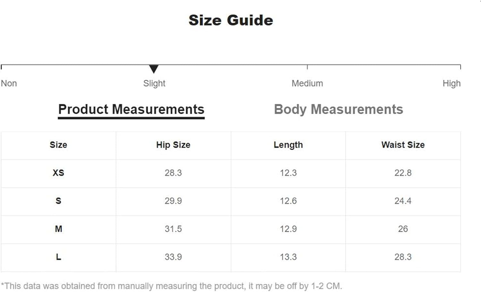
Task: Click the stretch indicator triangle marker
Action: 154,69
